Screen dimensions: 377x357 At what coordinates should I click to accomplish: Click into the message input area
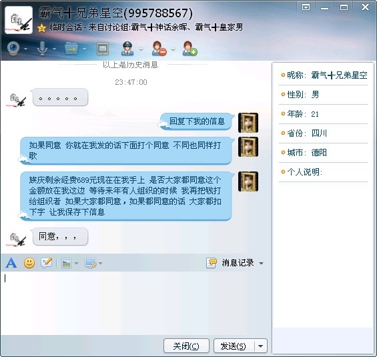pyautogui.click(x=136, y=303)
